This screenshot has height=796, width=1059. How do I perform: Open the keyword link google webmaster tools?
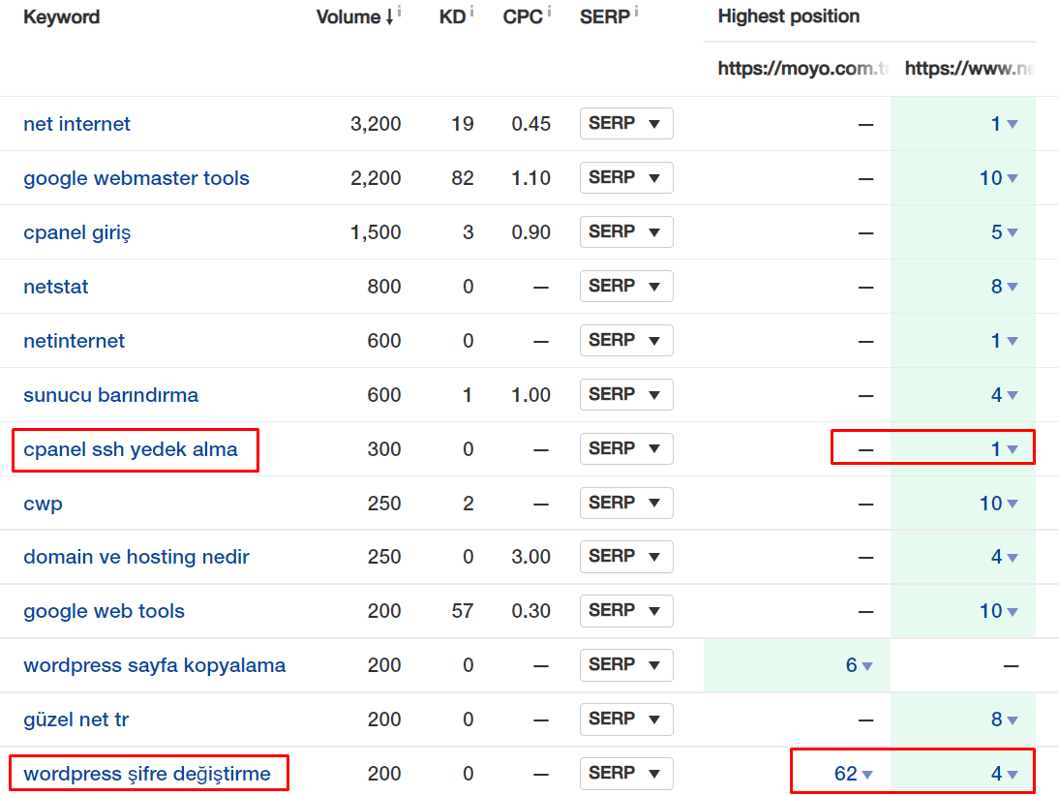136,178
